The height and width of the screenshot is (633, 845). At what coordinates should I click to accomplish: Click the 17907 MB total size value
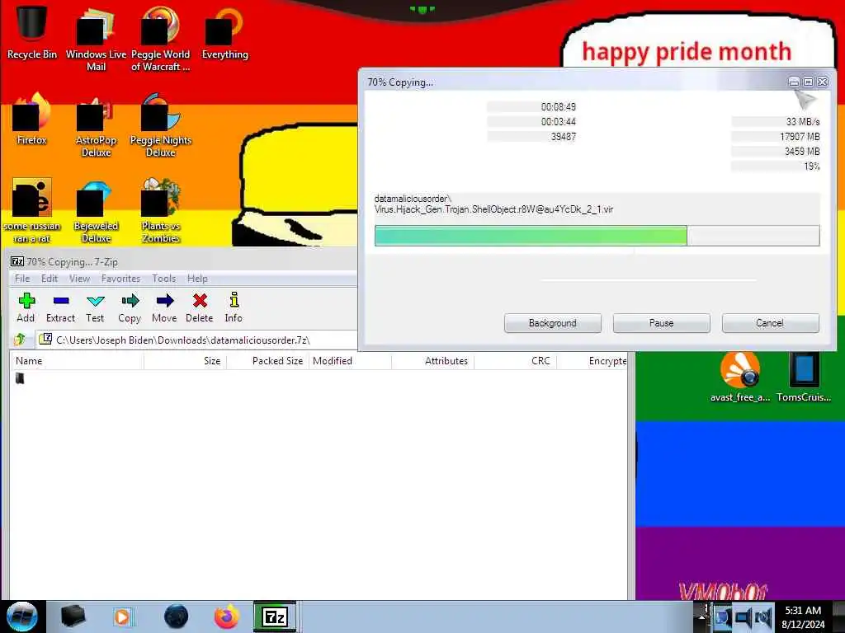(800, 137)
